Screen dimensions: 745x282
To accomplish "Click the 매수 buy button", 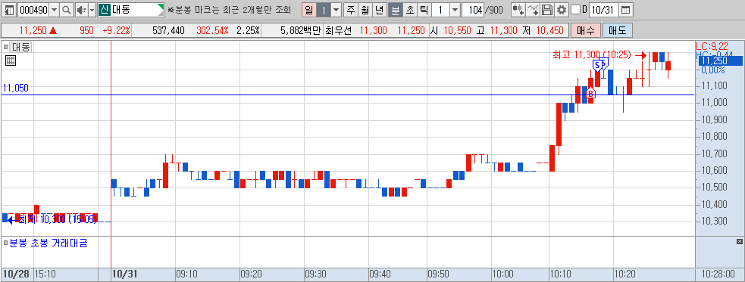I will coord(586,31).
